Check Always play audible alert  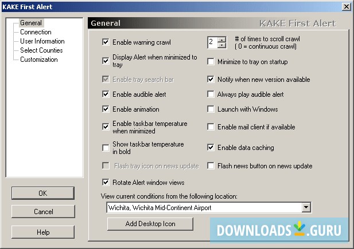211,94
